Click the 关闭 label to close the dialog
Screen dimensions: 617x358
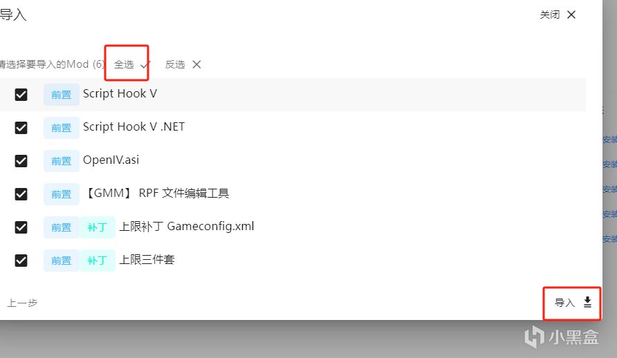[x=550, y=15]
